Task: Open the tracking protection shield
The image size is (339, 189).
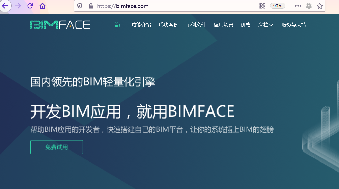Action: click(80, 6)
